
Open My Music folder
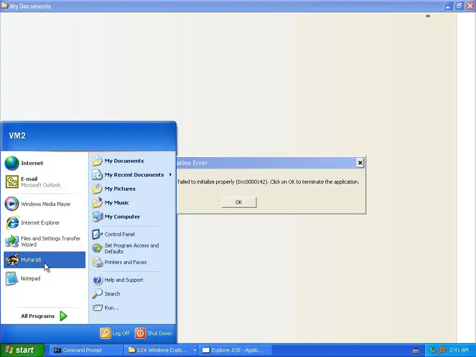click(132, 203)
